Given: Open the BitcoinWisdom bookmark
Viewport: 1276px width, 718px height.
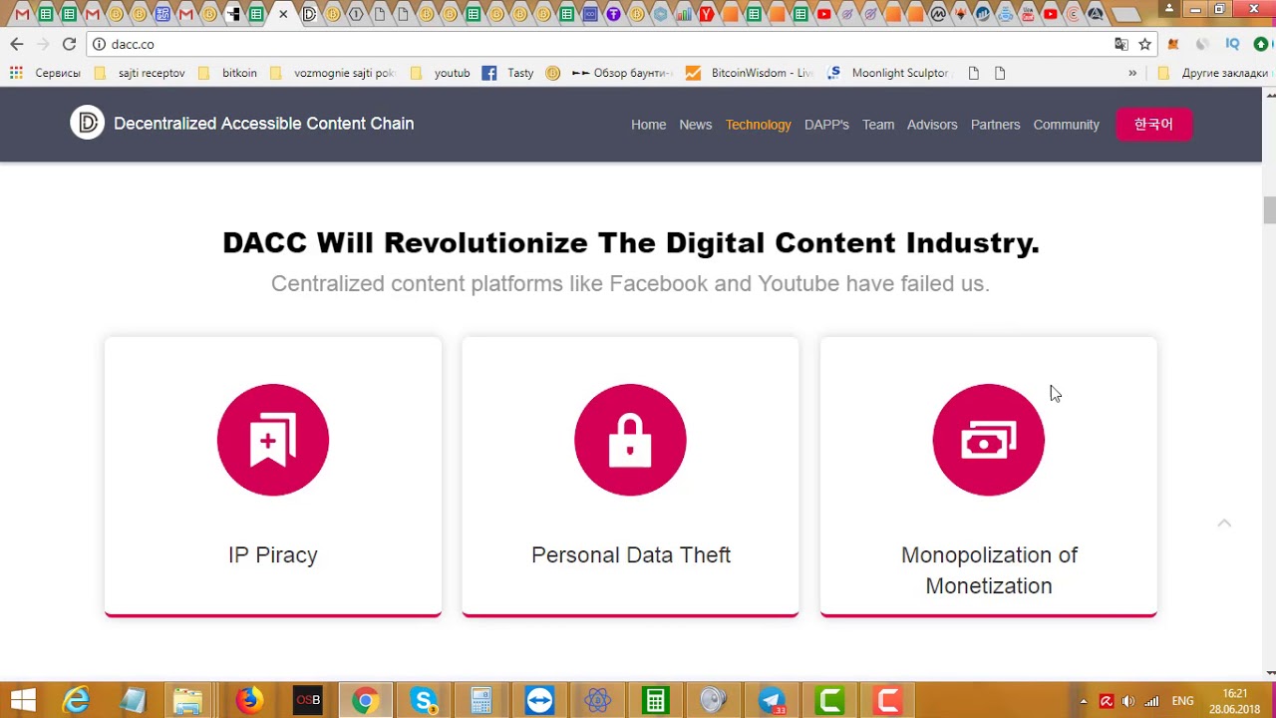Looking at the screenshot, I should point(750,73).
